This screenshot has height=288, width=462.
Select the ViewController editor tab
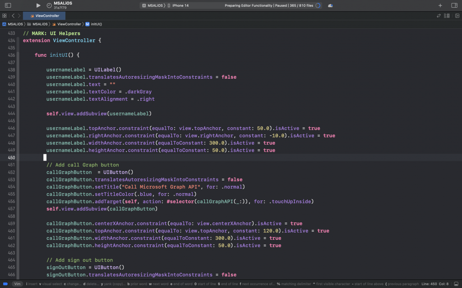pos(44,16)
